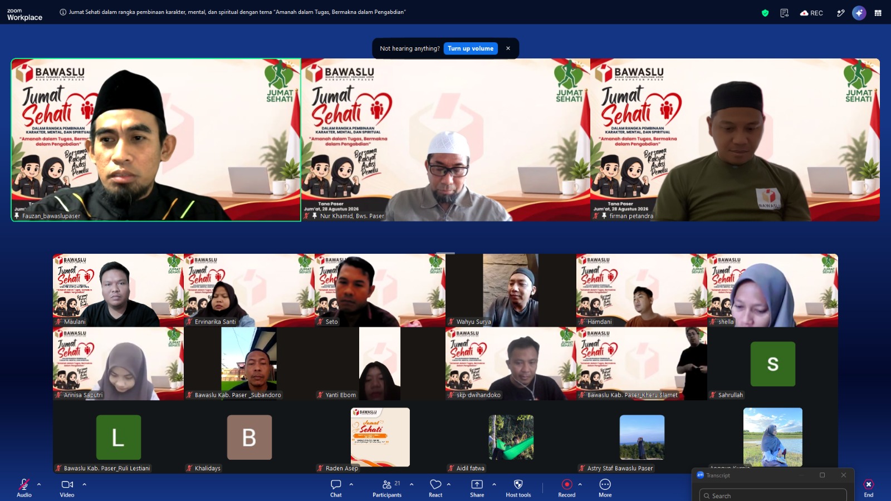
Task: Select Bawaslu Kab. Paser_Subandoro video tile
Action: tap(249, 364)
